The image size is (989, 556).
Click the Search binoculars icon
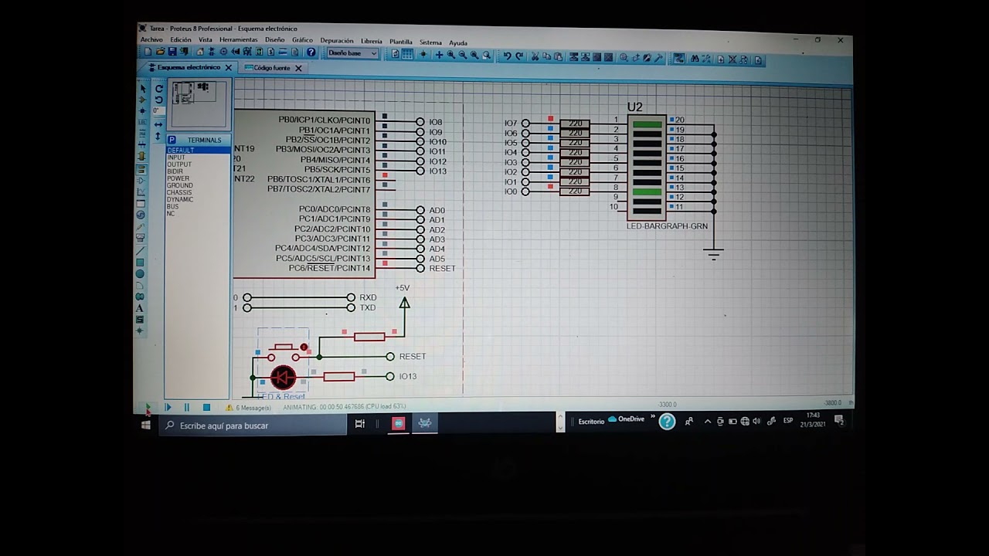tap(695, 59)
